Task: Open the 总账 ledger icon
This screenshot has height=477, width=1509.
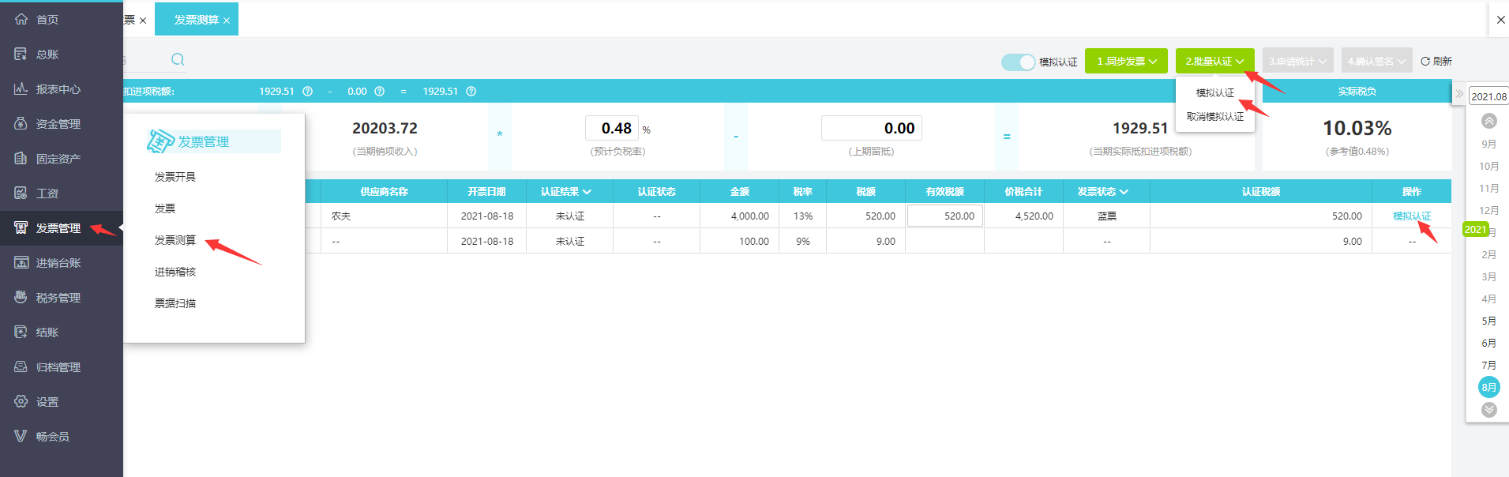Action: pyautogui.click(x=21, y=54)
